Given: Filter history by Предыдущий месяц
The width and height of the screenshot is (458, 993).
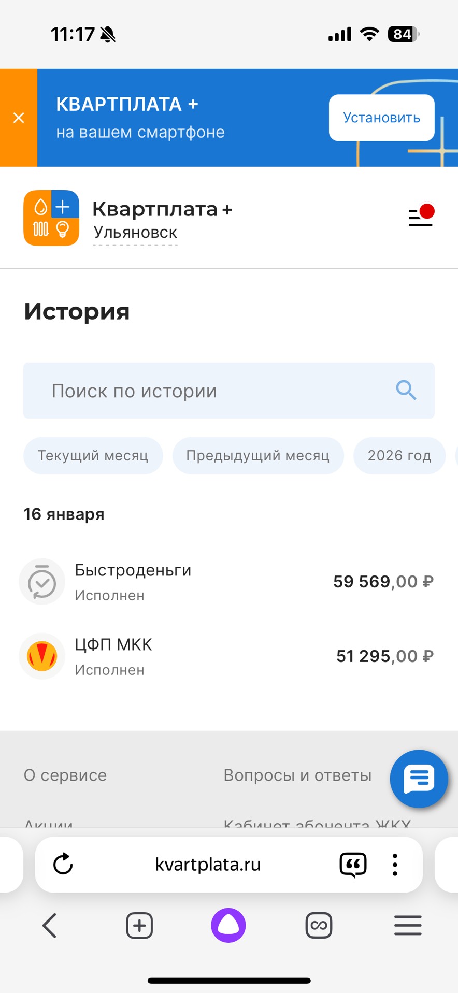Looking at the screenshot, I should click(258, 455).
